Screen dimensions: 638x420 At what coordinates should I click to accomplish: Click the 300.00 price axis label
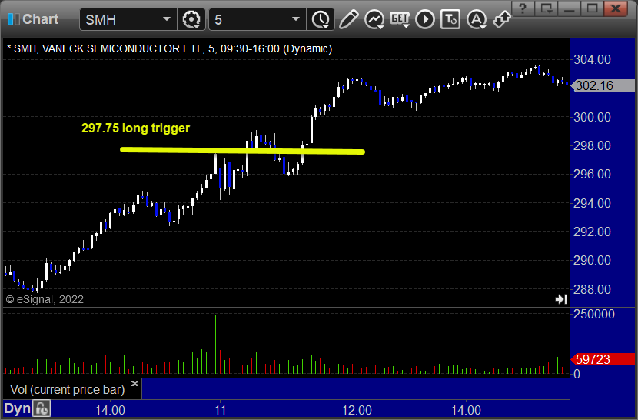click(592, 117)
